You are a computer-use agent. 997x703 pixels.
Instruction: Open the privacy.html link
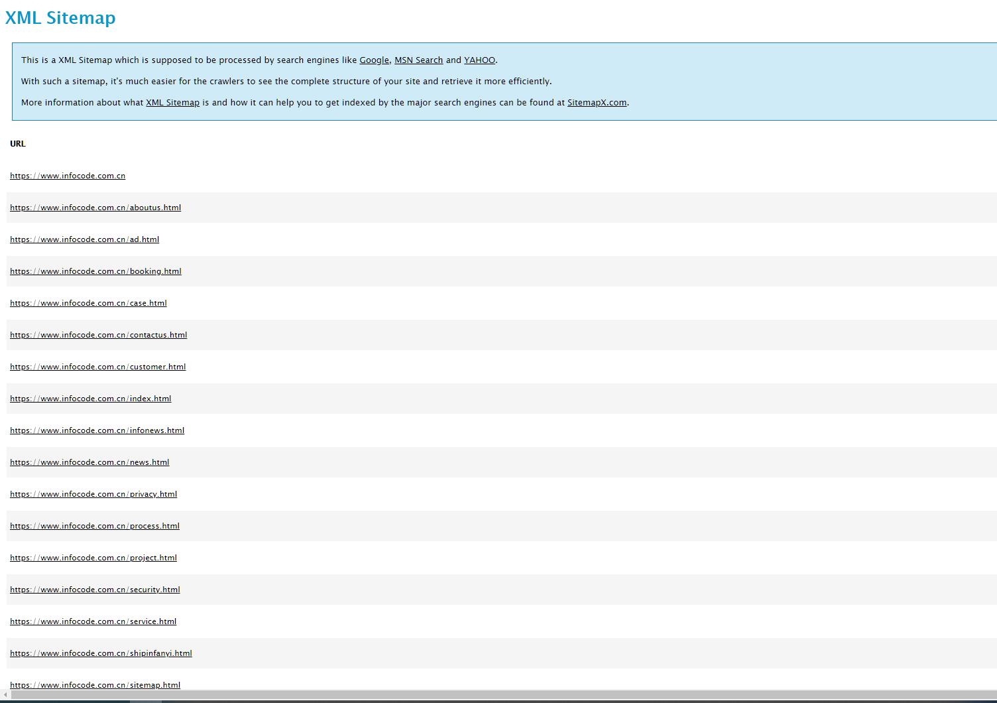[93, 494]
